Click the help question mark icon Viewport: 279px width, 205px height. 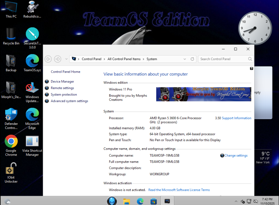tap(251, 69)
